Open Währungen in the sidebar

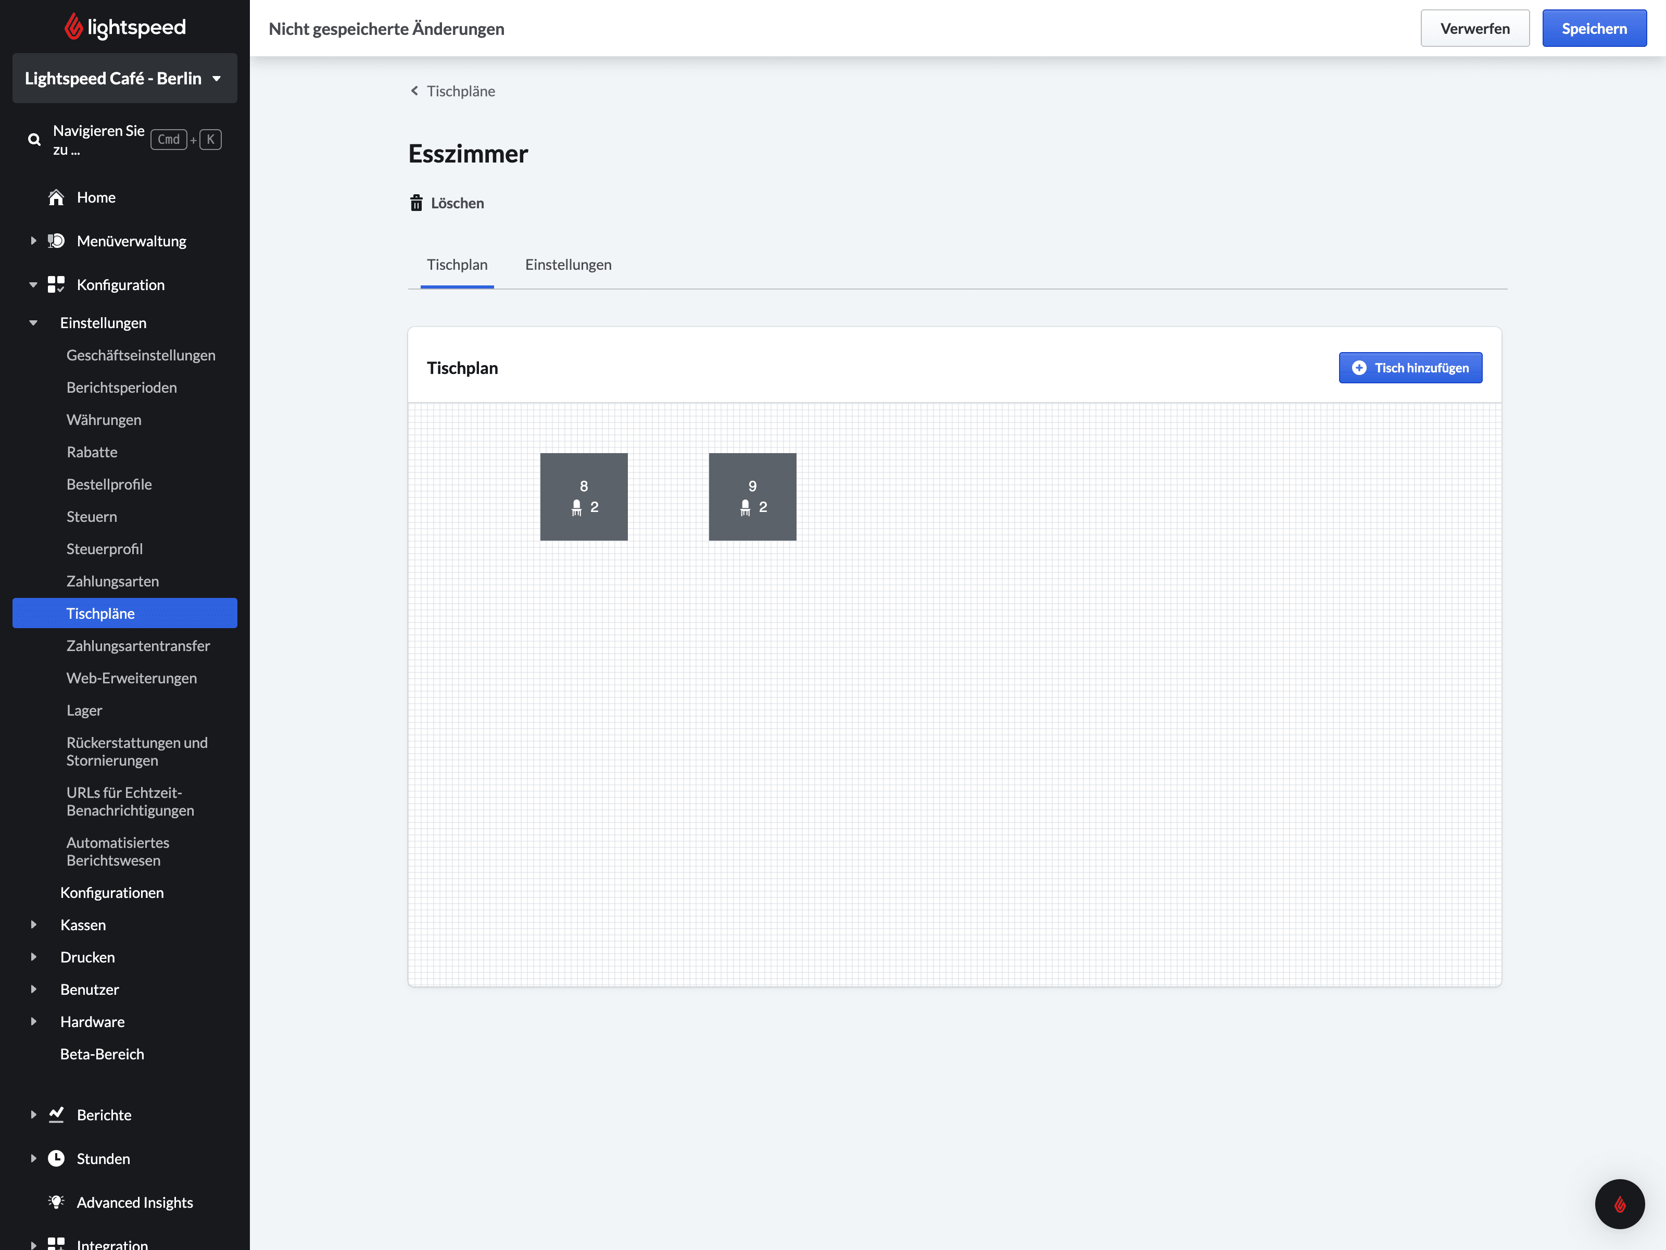[x=104, y=420]
